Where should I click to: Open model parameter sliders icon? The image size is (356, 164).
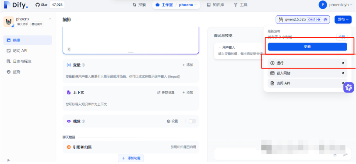tap(326, 20)
